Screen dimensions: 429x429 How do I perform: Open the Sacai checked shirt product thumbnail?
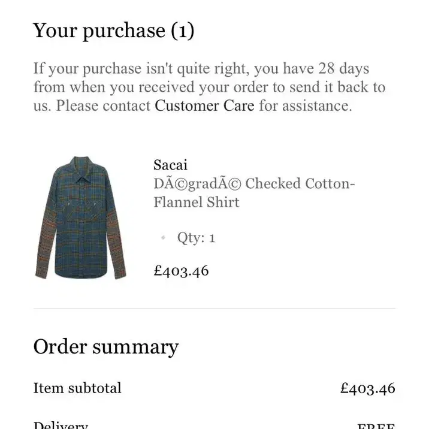pos(81,217)
